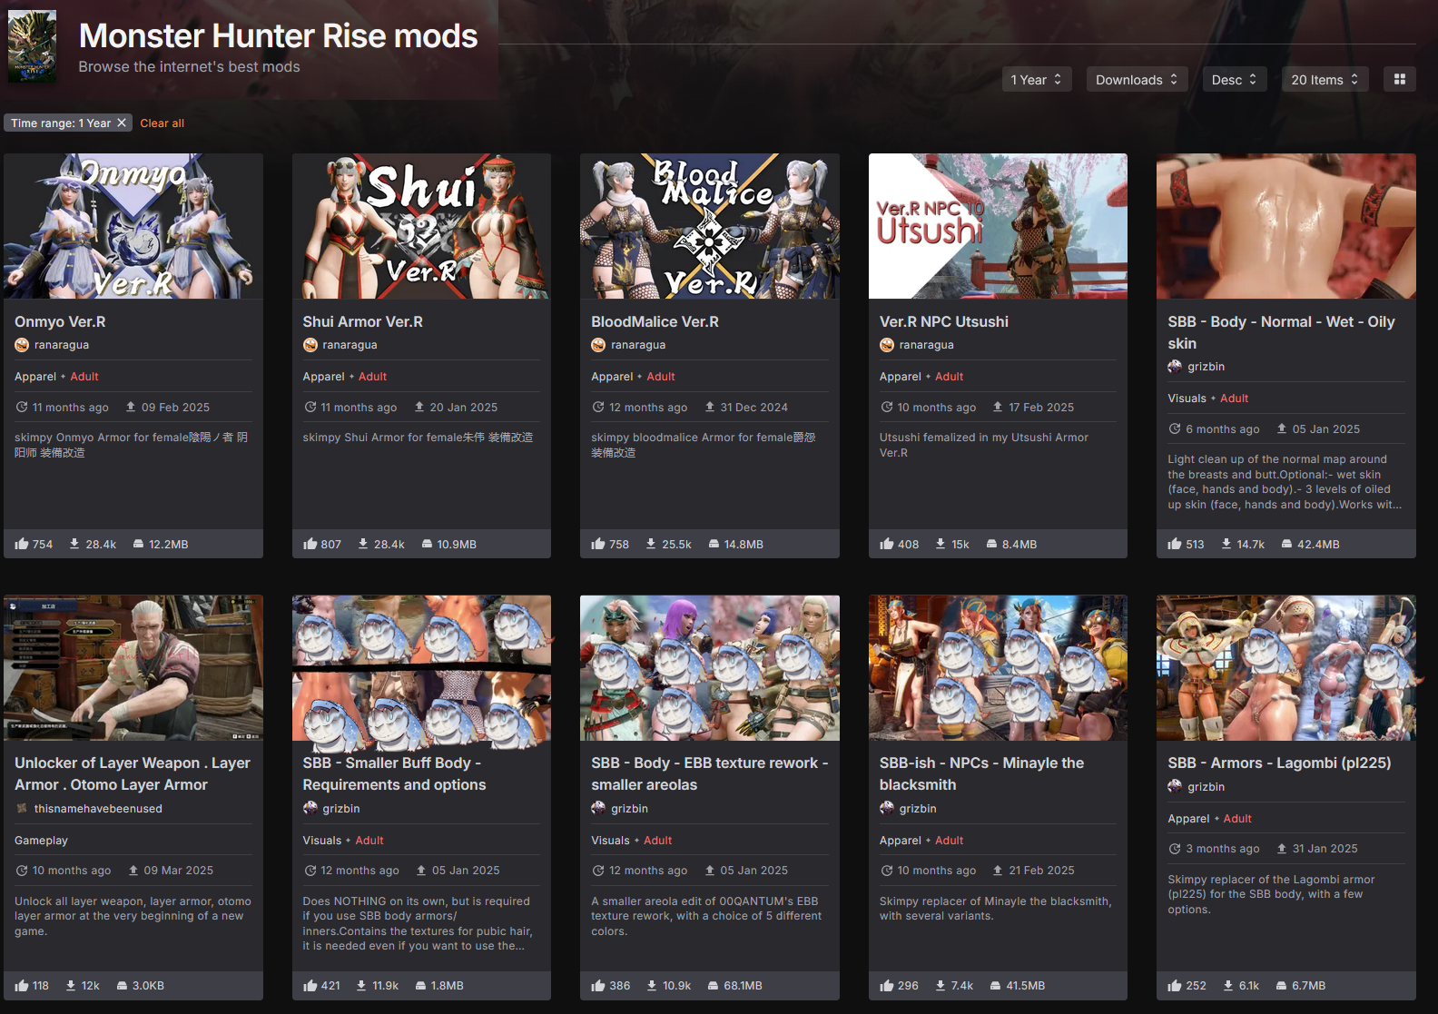Viewport: 1438px width, 1014px height.
Task: Click the thumbs-up icon on Shui Armor Ver.R
Action: coord(310,544)
